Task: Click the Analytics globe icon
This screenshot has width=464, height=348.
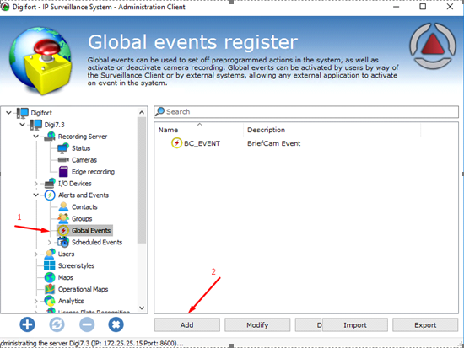Action: coord(50,301)
